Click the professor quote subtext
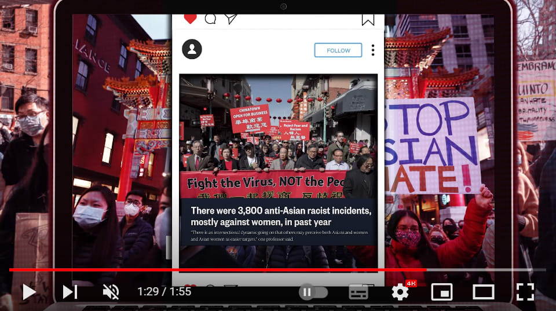 point(279,236)
